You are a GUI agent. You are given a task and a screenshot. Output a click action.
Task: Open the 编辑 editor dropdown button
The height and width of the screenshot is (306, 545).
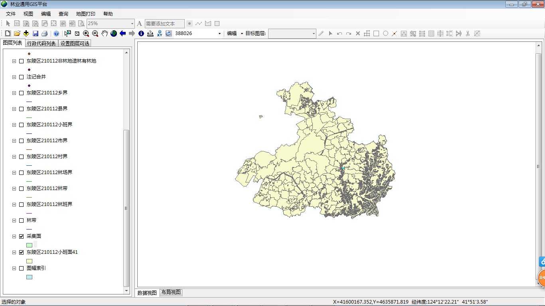coord(235,33)
